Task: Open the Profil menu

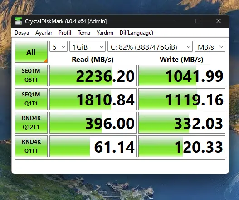Action: [x=65, y=33]
